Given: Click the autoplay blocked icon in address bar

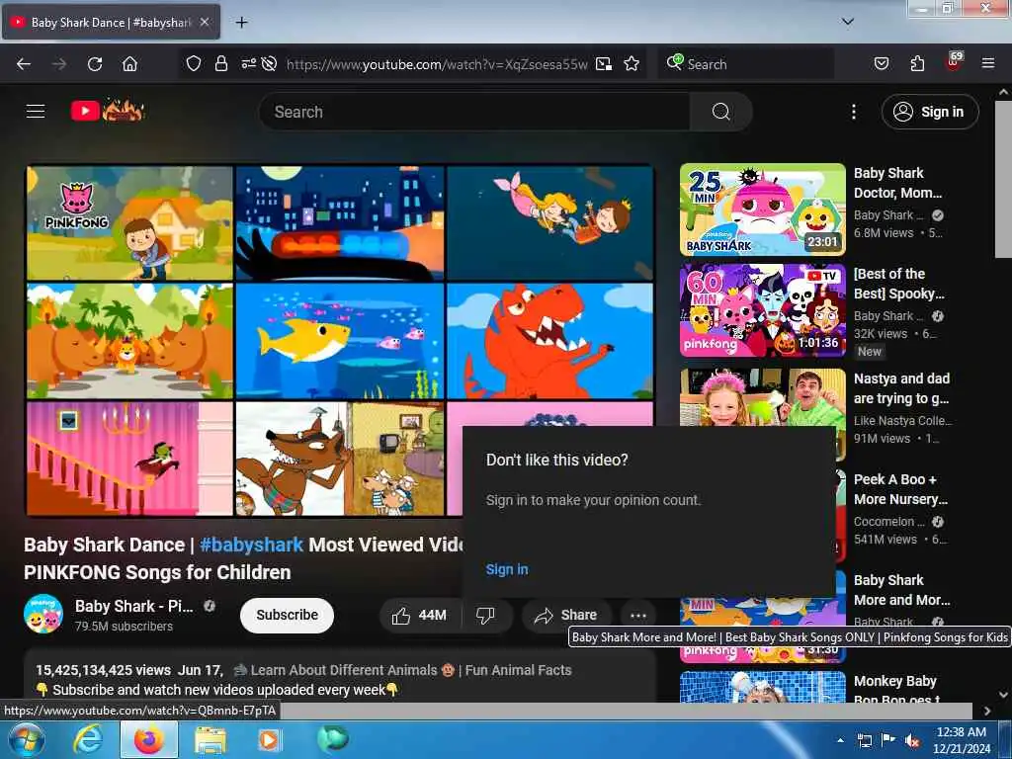Looking at the screenshot, I should [270, 64].
